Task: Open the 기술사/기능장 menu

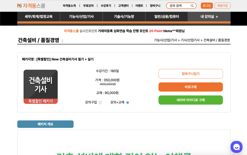Action: (124, 17)
